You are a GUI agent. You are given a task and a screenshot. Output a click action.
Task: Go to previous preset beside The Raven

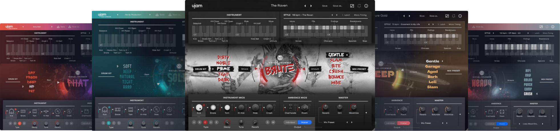pyautogui.click(x=305, y=6)
